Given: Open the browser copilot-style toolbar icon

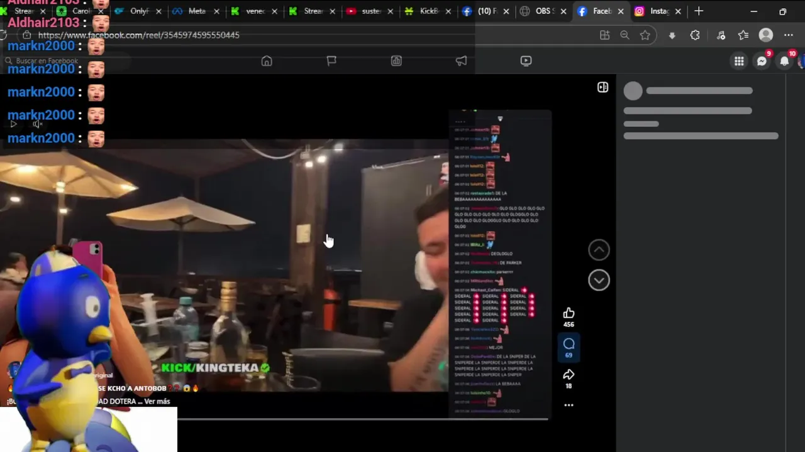Looking at the screenshot, I should pos(721,35).
